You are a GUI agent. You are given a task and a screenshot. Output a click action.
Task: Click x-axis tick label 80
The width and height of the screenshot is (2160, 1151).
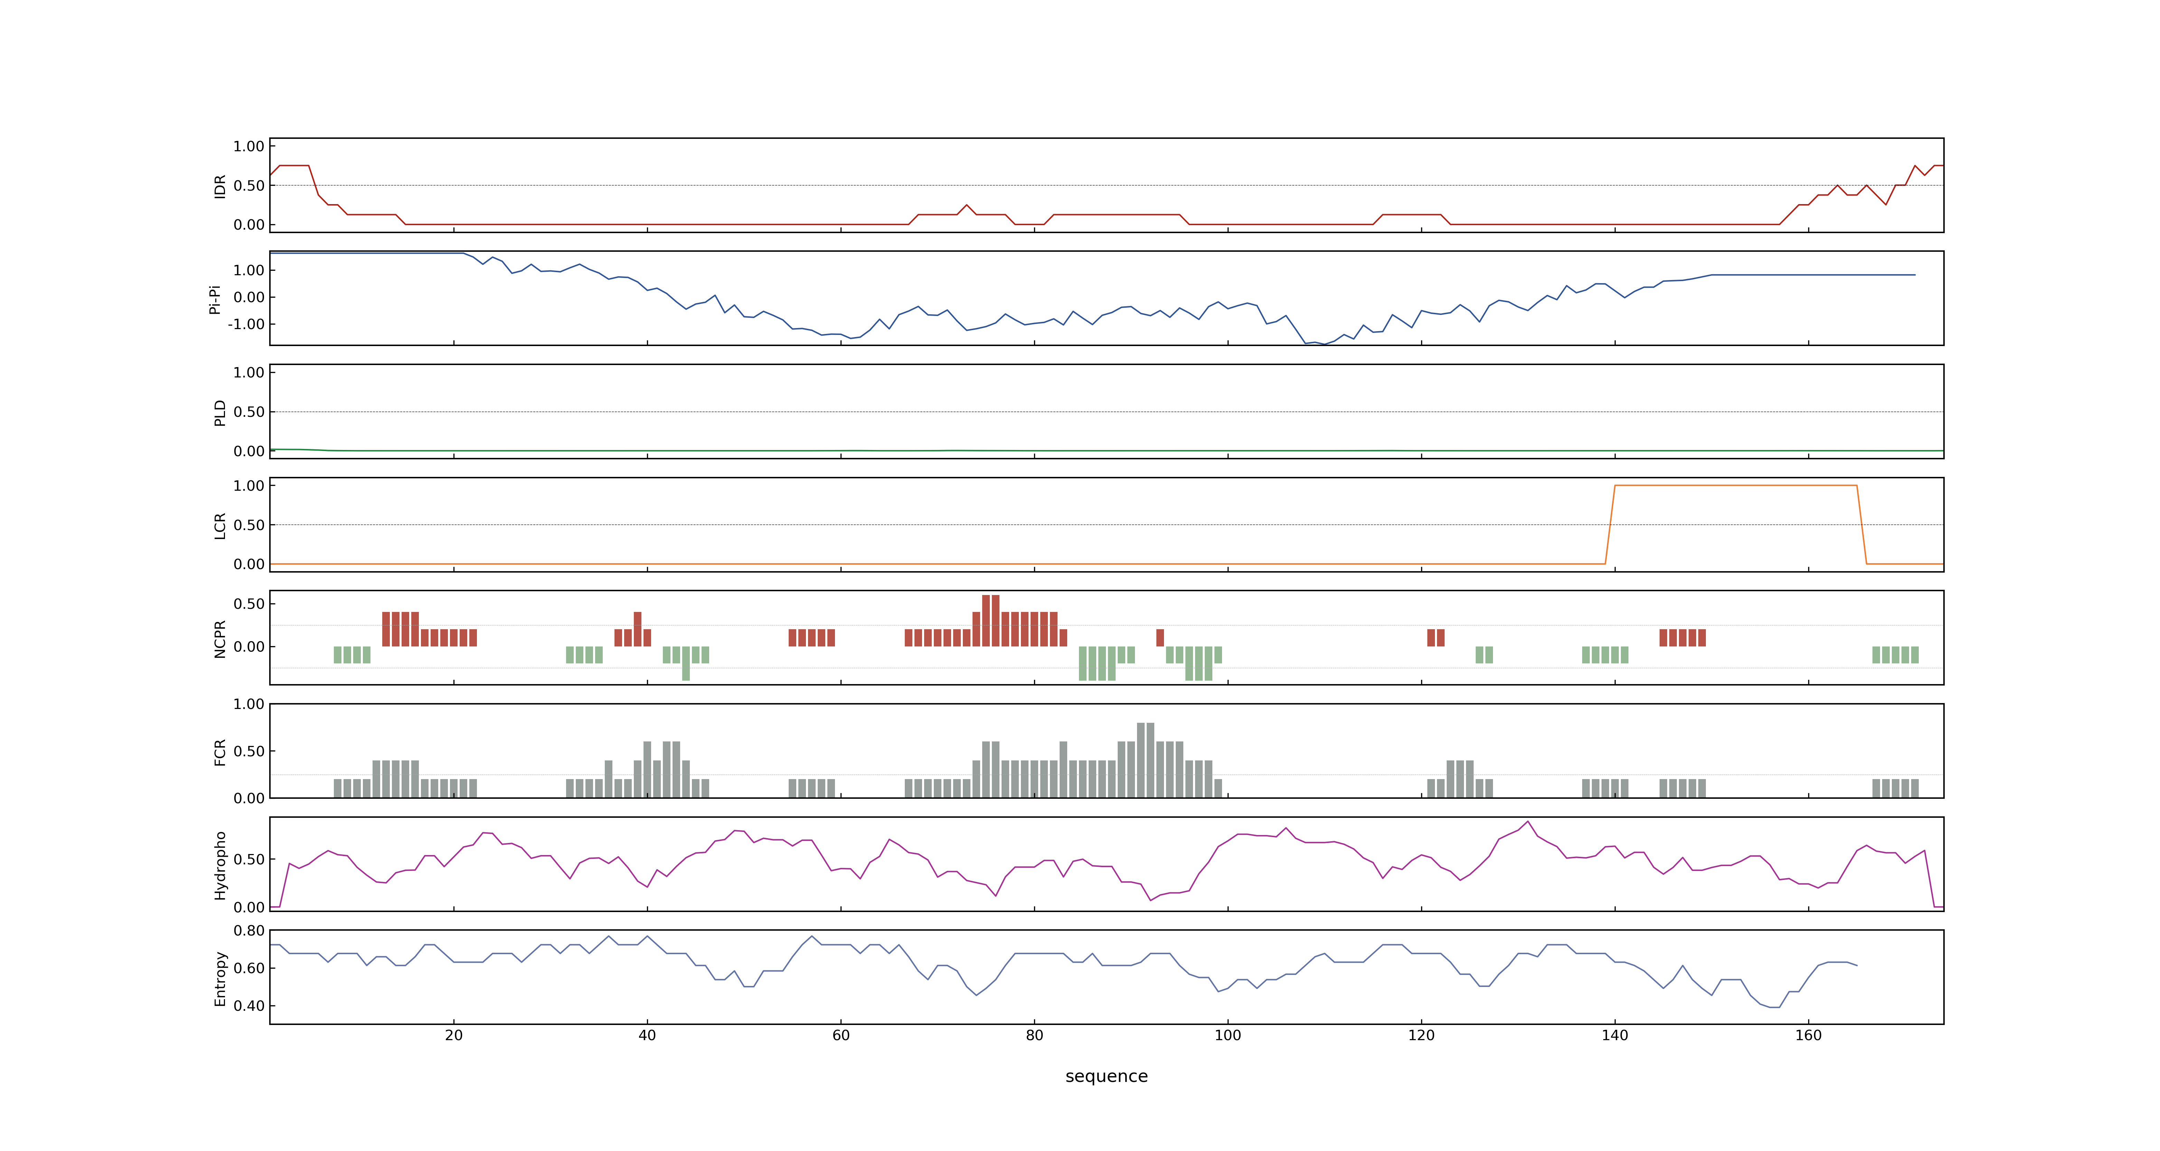tap(1035, 1035)
